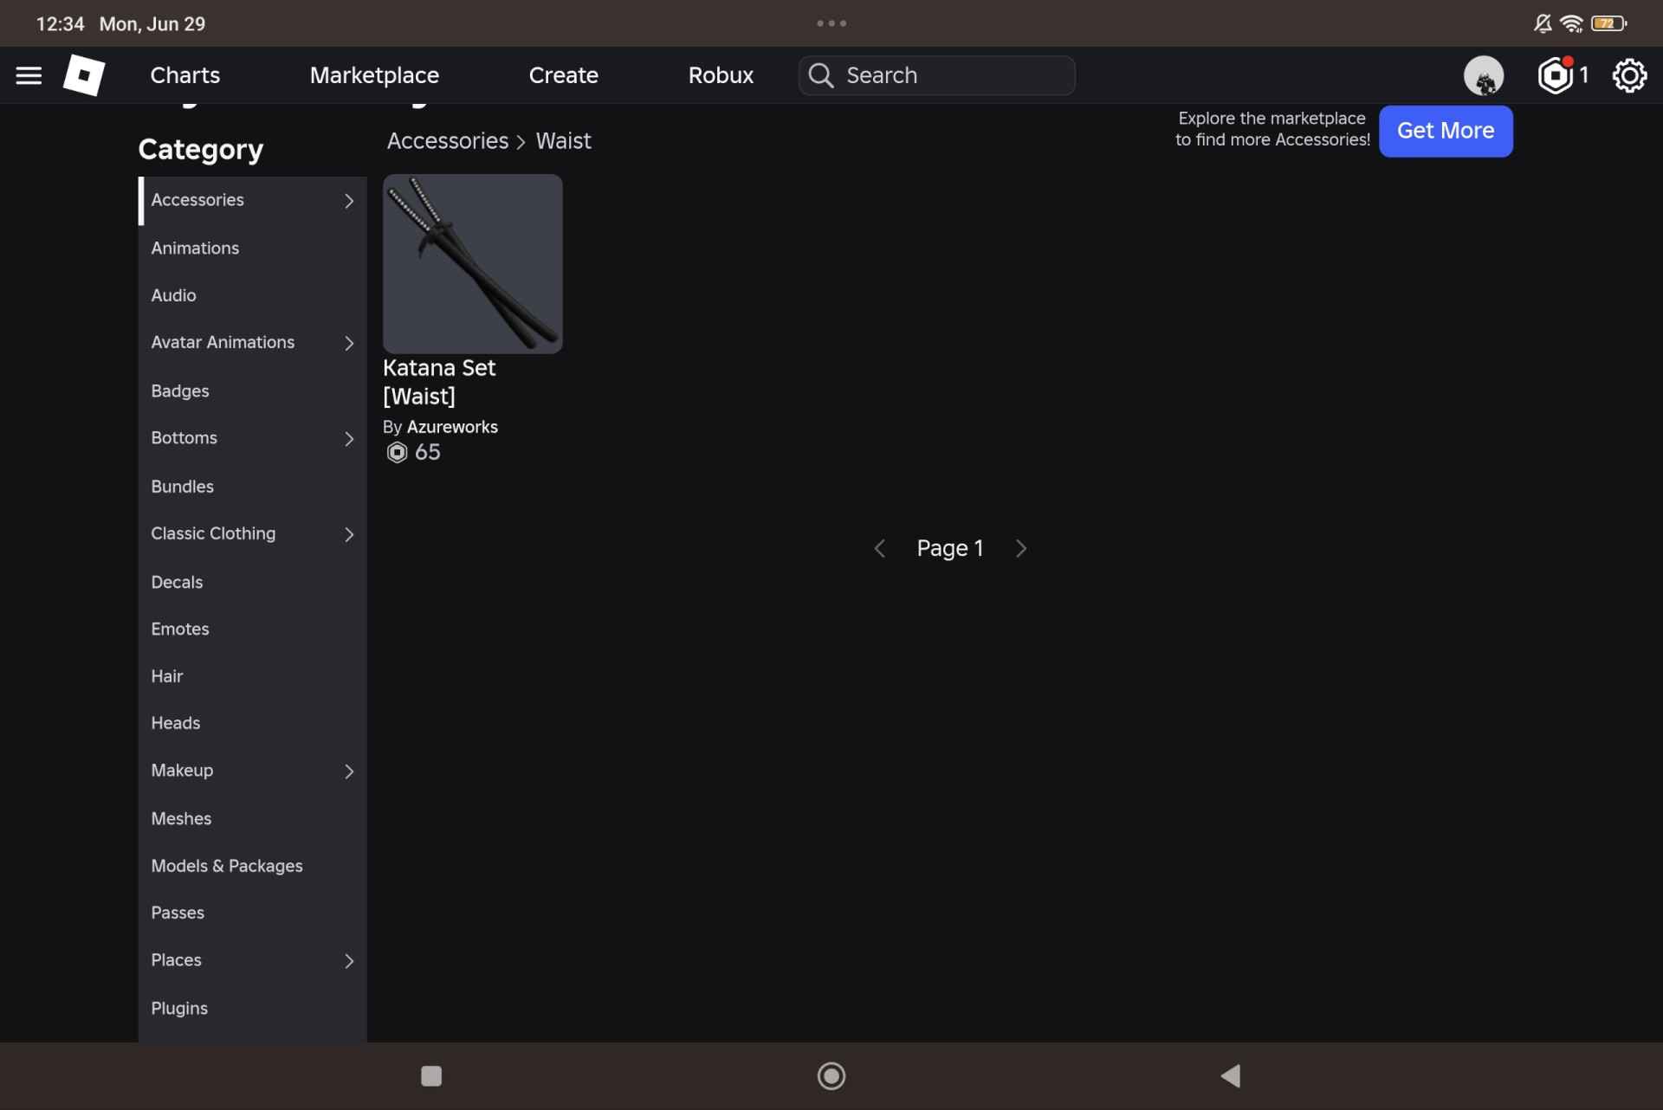Click the Page 1 label
The width and height of the screenshot is (1663, 1110).
[x=950, y=548]
